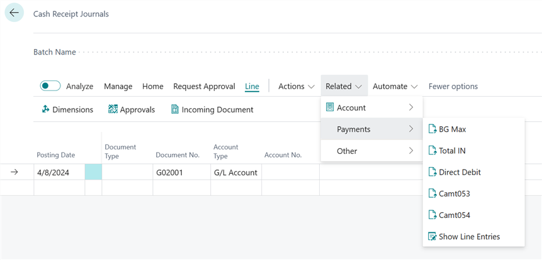Go back using the arrow button
Viewport: 542px width, 260px height.
[x=14, y=13]
